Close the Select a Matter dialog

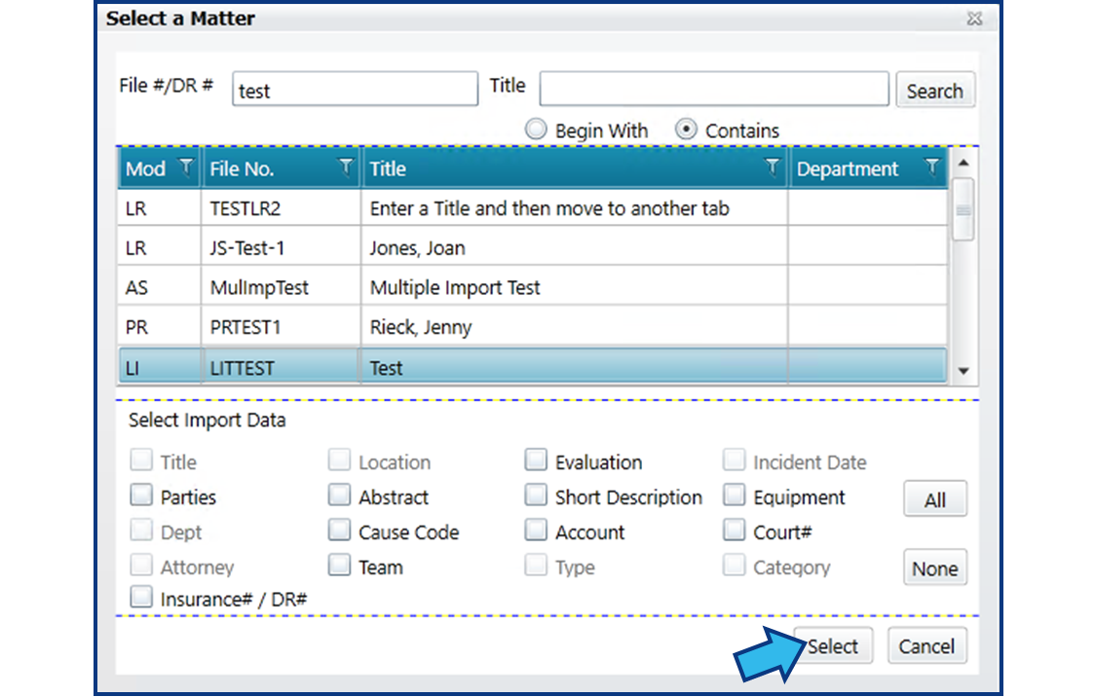pyautogui.click(x=974, y=18)
